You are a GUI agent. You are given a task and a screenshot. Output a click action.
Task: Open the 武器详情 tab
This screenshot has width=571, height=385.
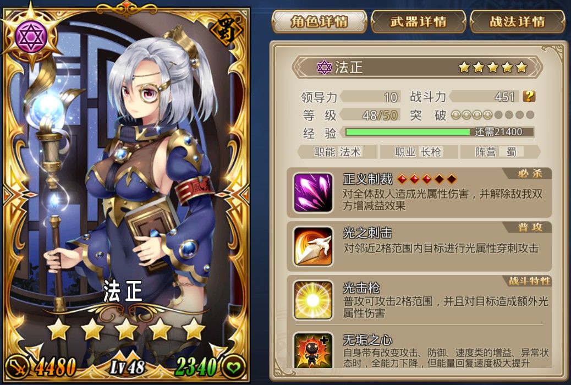pos(418,21)
